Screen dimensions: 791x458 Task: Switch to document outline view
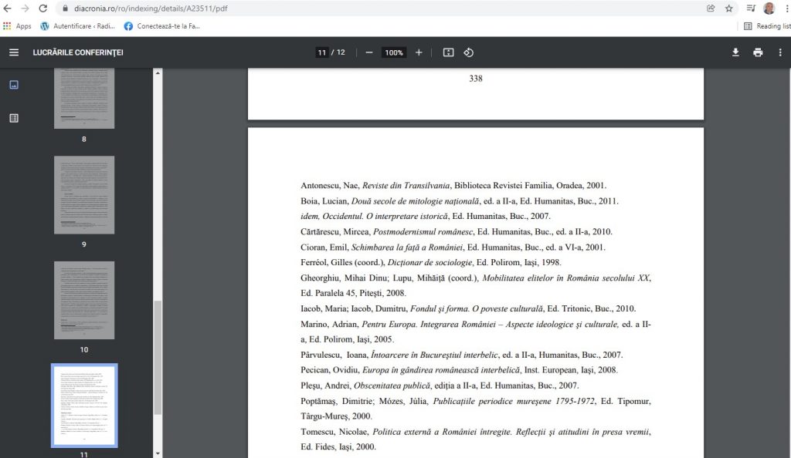pos(14,118)
